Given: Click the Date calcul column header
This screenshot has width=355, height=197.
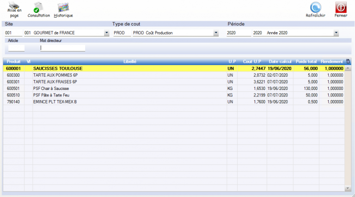Looking at the screenshot, I should coord(280,61).
